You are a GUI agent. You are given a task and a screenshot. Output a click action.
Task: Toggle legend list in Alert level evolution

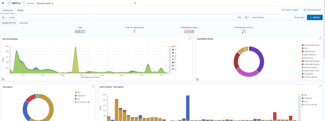(x=3, y=79)
